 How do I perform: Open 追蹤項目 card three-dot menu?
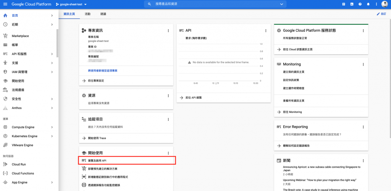168,119
